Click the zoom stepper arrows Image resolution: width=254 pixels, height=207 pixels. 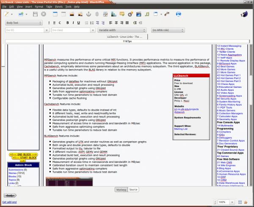pos(215,202)
